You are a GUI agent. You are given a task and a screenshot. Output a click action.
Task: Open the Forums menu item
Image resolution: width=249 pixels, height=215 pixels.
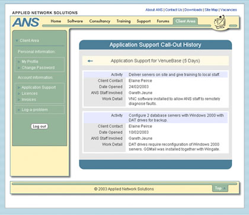(x=163, y=21)
